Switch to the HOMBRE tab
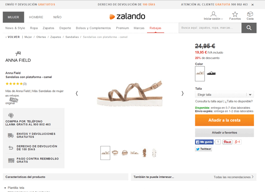Image resolution: width=265 pixels, height=192 pixels. (x=36, y=17)
